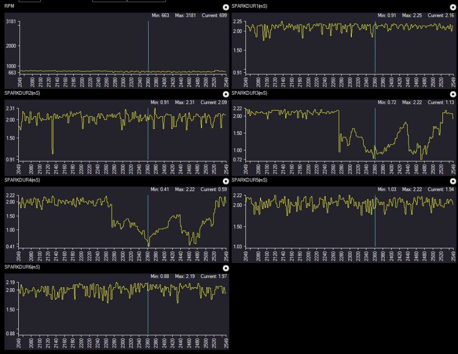Click the SPARKDUR3(mS) graph title
The height and width of the screenshot is (354, 458).
(250, 93)
